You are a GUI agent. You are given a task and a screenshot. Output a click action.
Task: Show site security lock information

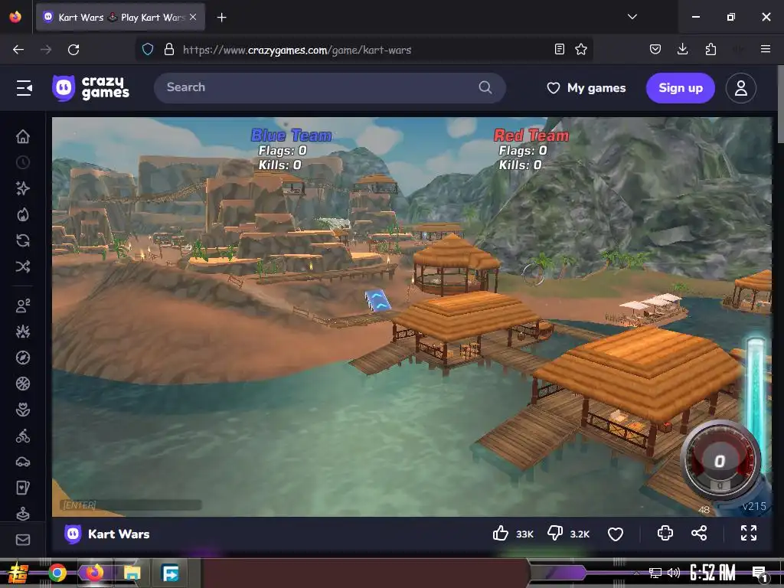click(169, 50)
